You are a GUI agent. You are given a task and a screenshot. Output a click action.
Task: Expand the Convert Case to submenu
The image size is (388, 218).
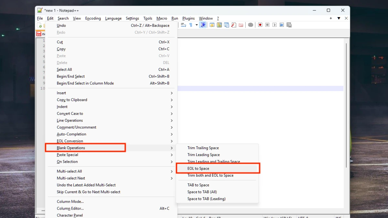[x=111, y=114]
